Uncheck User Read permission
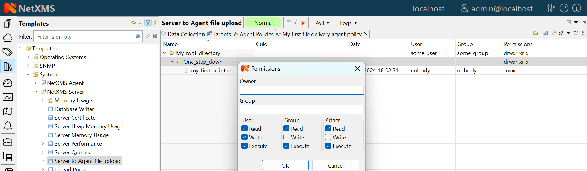Screen dimensions: 587x171 [x=245, y=128]
